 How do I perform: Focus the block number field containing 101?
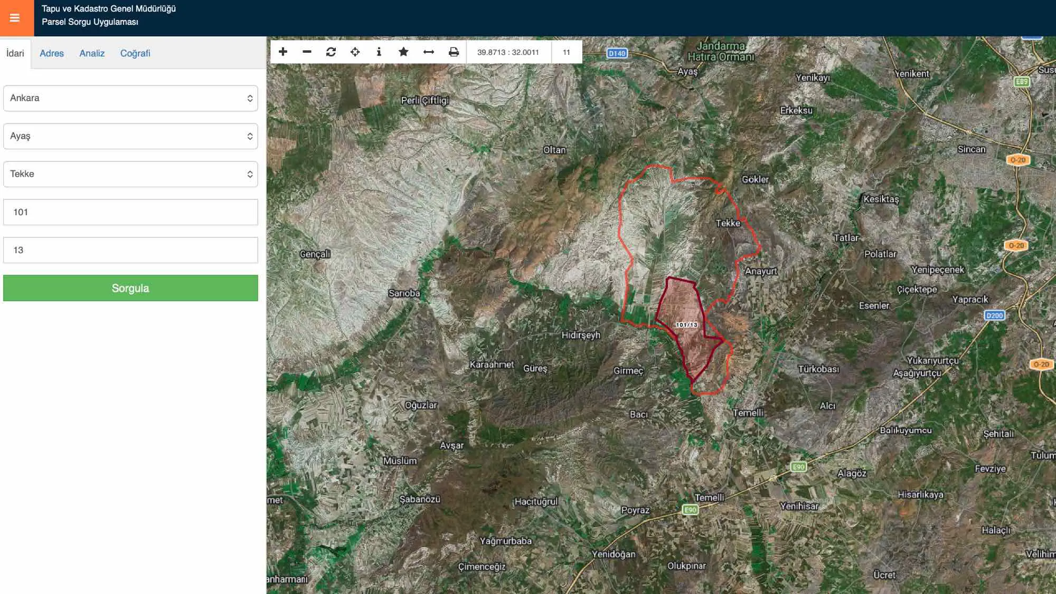click(x=130, y=212)
